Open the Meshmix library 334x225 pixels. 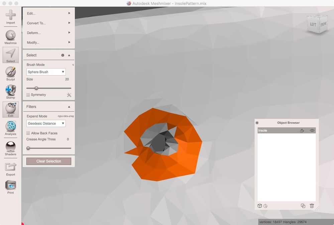click(x=10, y=37)
